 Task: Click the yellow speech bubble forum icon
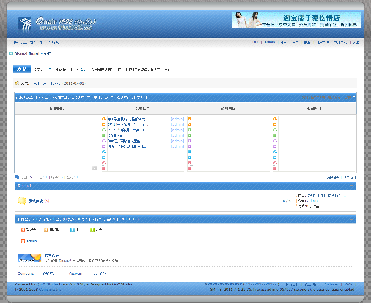click(22, 201)
